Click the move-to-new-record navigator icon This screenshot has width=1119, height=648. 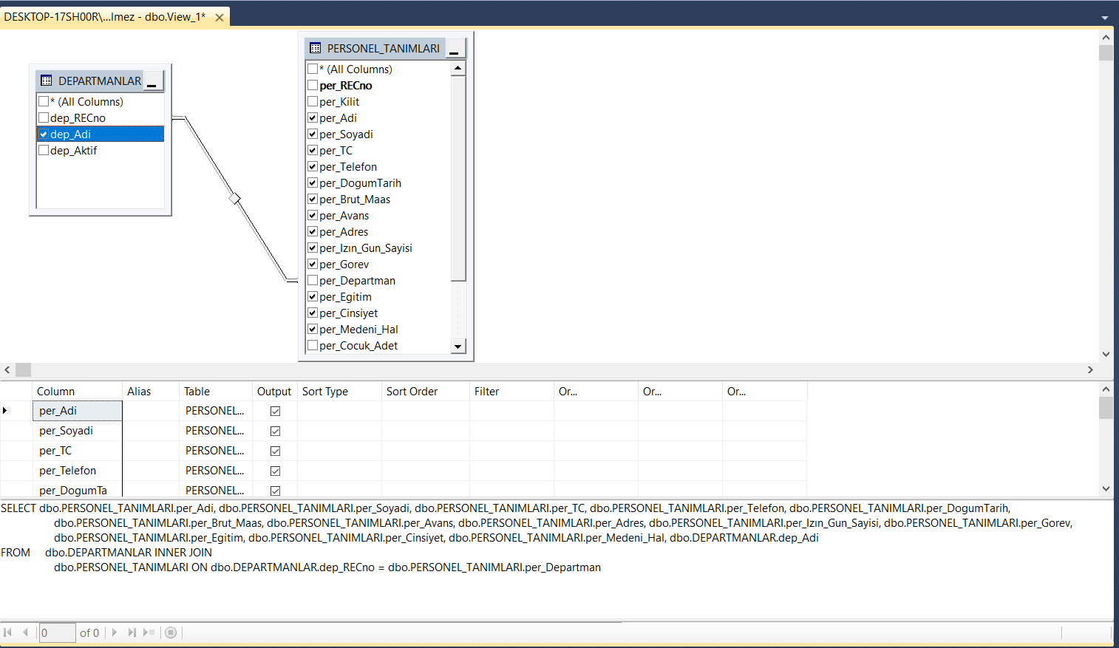[148, 632]
